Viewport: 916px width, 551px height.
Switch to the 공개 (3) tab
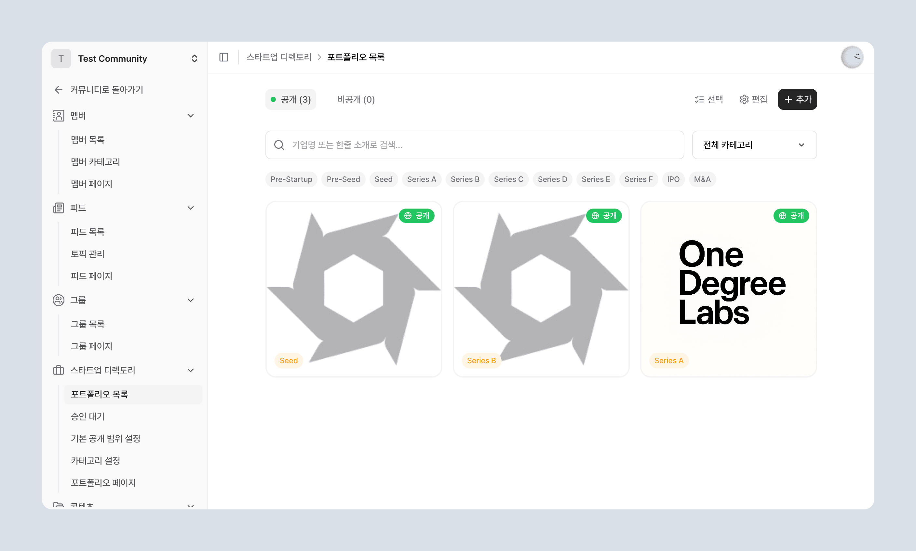[x=291, y=99]
